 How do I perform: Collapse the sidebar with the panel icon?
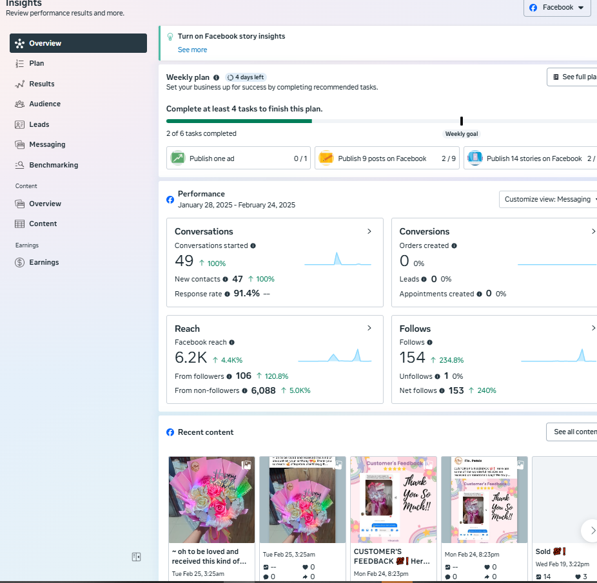coord(136,557)
